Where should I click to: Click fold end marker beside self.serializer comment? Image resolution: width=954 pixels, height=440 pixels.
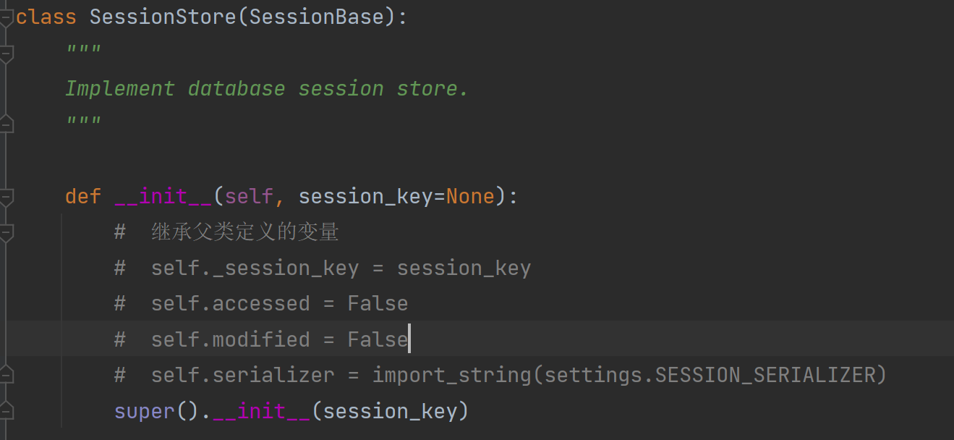click(6, 375)
